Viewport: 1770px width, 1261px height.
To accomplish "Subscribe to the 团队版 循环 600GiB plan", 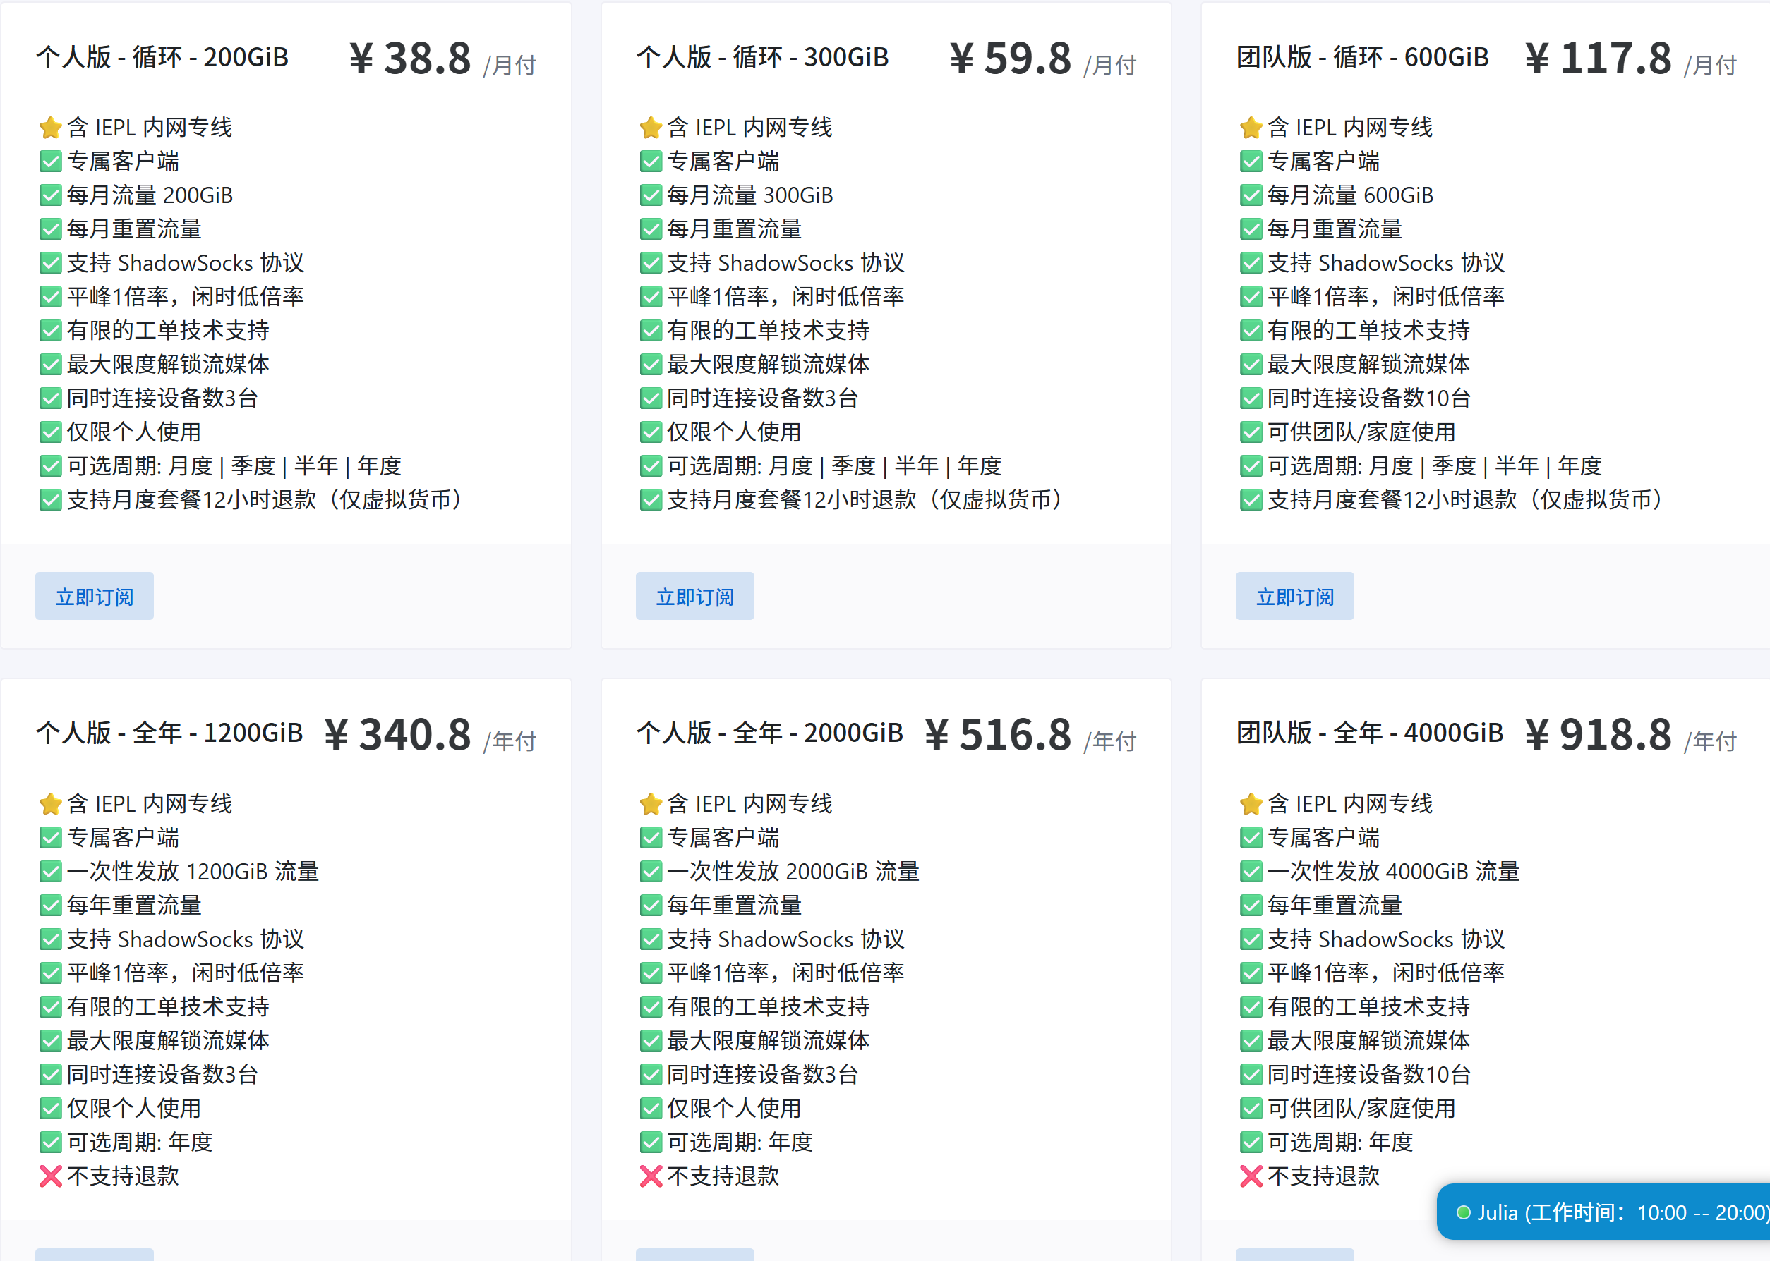I will point(1294,597).
